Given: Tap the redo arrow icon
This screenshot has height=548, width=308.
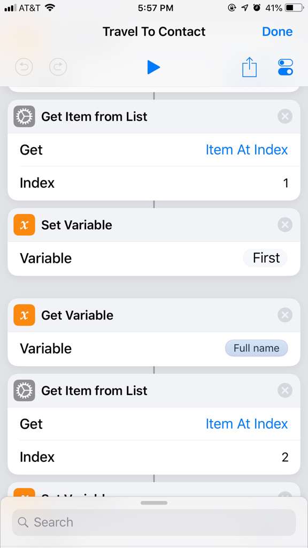Looking at the screenshot, I should tap(58, 67).
